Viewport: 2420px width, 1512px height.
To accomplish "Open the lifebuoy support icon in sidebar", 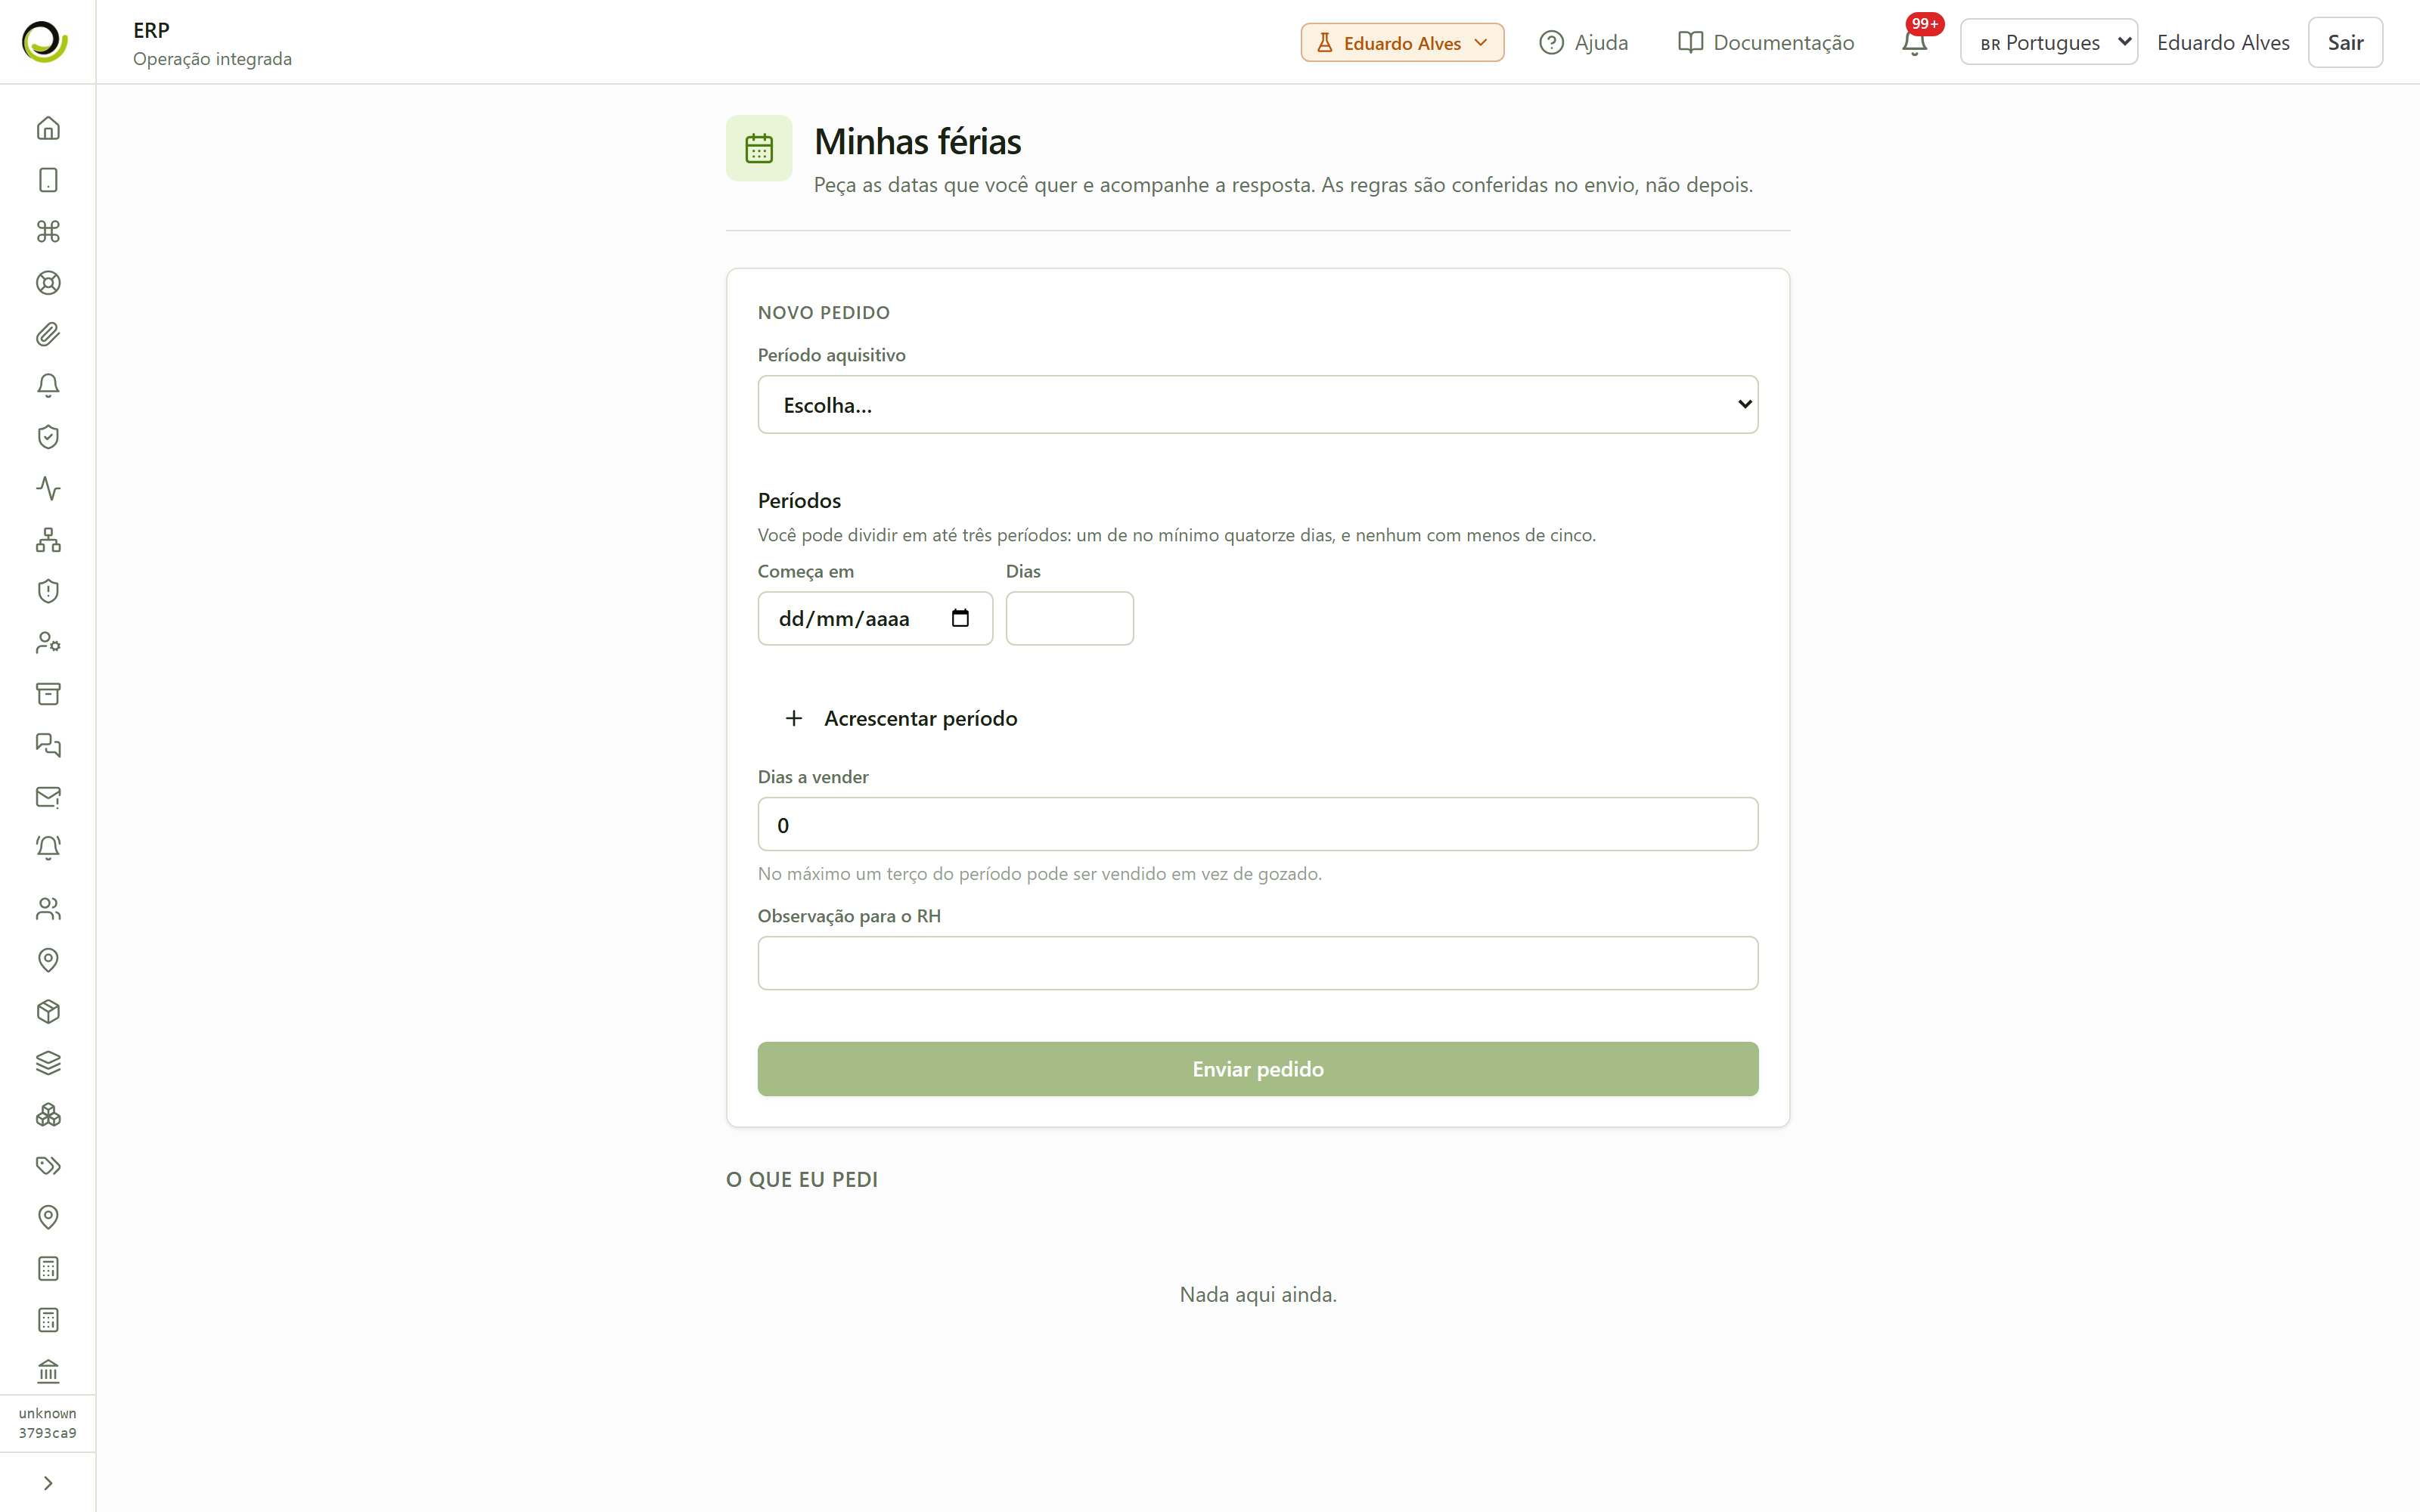I will click(48, 283).
